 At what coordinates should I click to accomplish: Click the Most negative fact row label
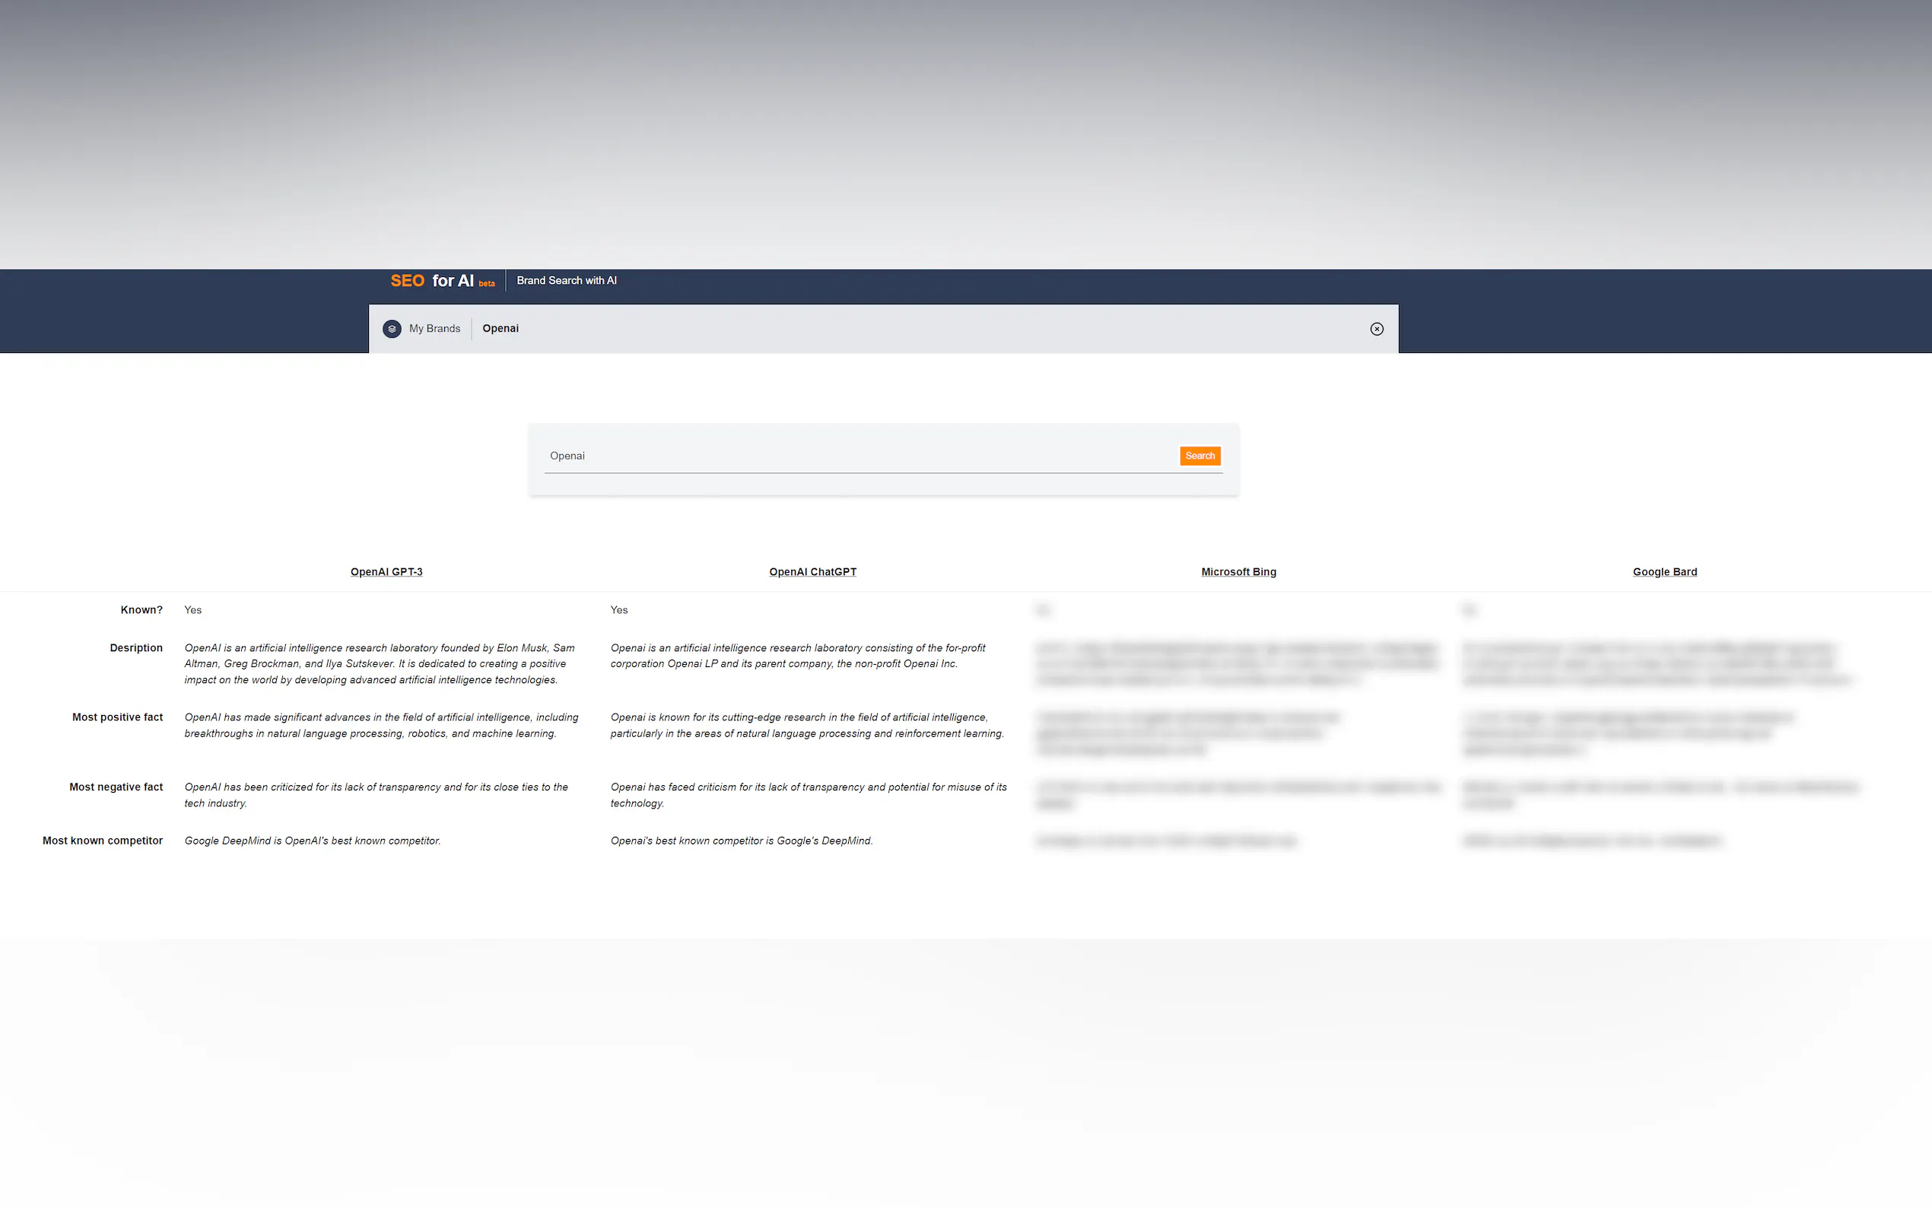click(x=116, y=787)
